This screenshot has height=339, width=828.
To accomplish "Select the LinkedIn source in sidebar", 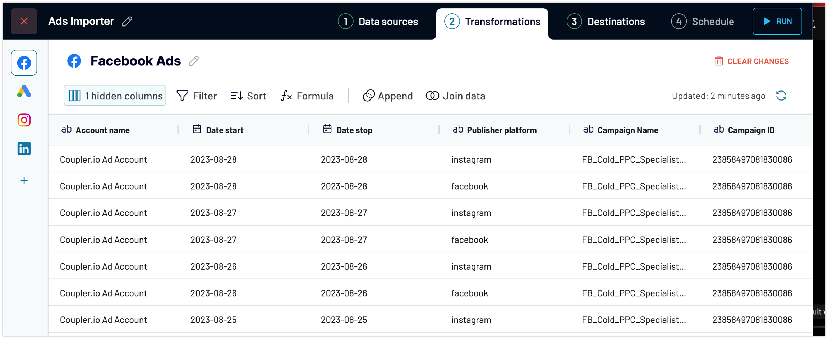I will point(24,148).
